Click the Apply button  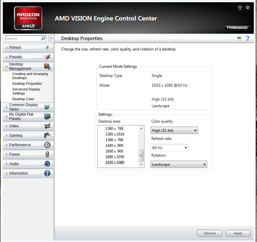pyautogui.click(x=238, y=233)
